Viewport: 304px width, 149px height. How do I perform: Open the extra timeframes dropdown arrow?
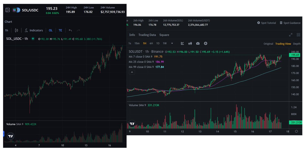pyautogui.click(x=172, y=43)
